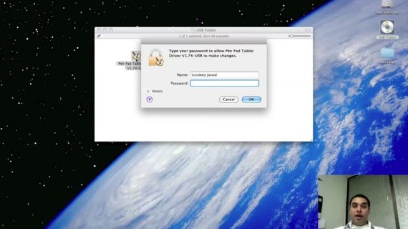Focus the Password input field

pos(224,83)
